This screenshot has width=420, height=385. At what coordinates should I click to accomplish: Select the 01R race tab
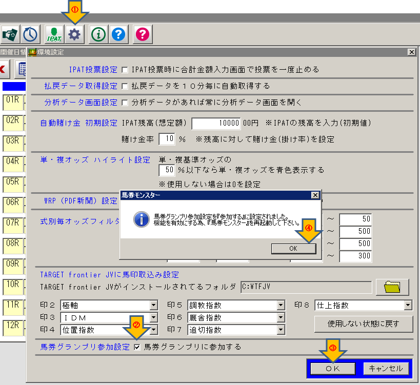click(13, 102)
